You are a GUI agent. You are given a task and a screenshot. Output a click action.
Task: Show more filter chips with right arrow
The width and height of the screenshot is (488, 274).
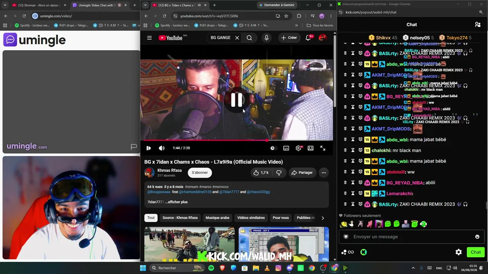tap(323, 218)
